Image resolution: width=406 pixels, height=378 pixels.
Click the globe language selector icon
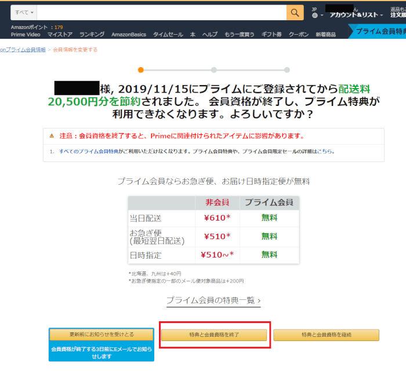(314, 16)
